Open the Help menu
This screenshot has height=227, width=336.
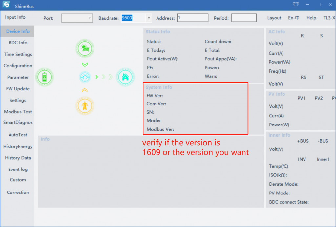pos(311,18)
